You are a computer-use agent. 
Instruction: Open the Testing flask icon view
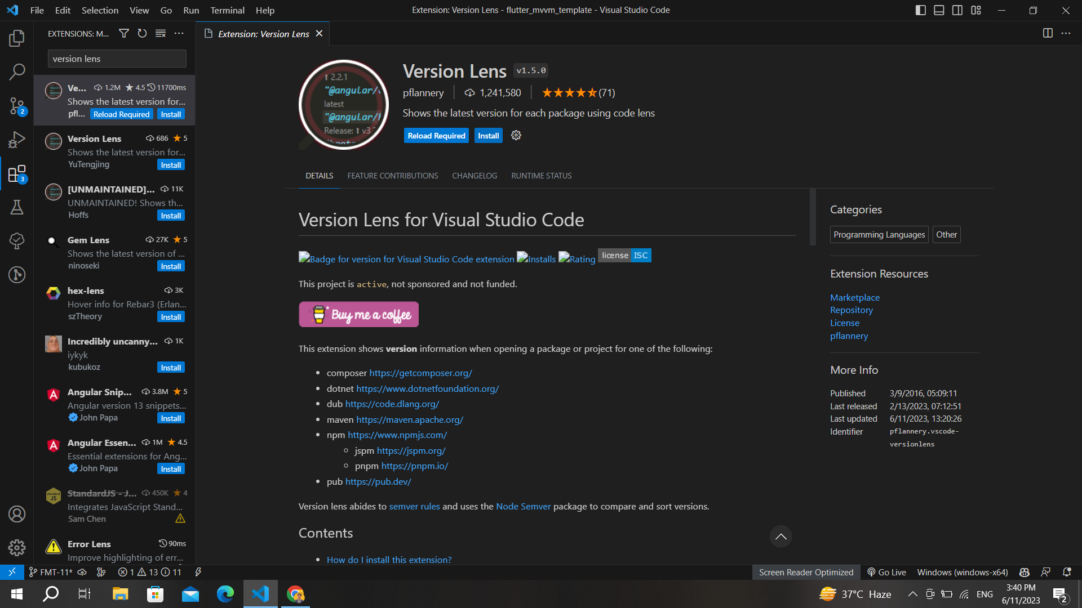pyautogui.click(x=17, y=207)
